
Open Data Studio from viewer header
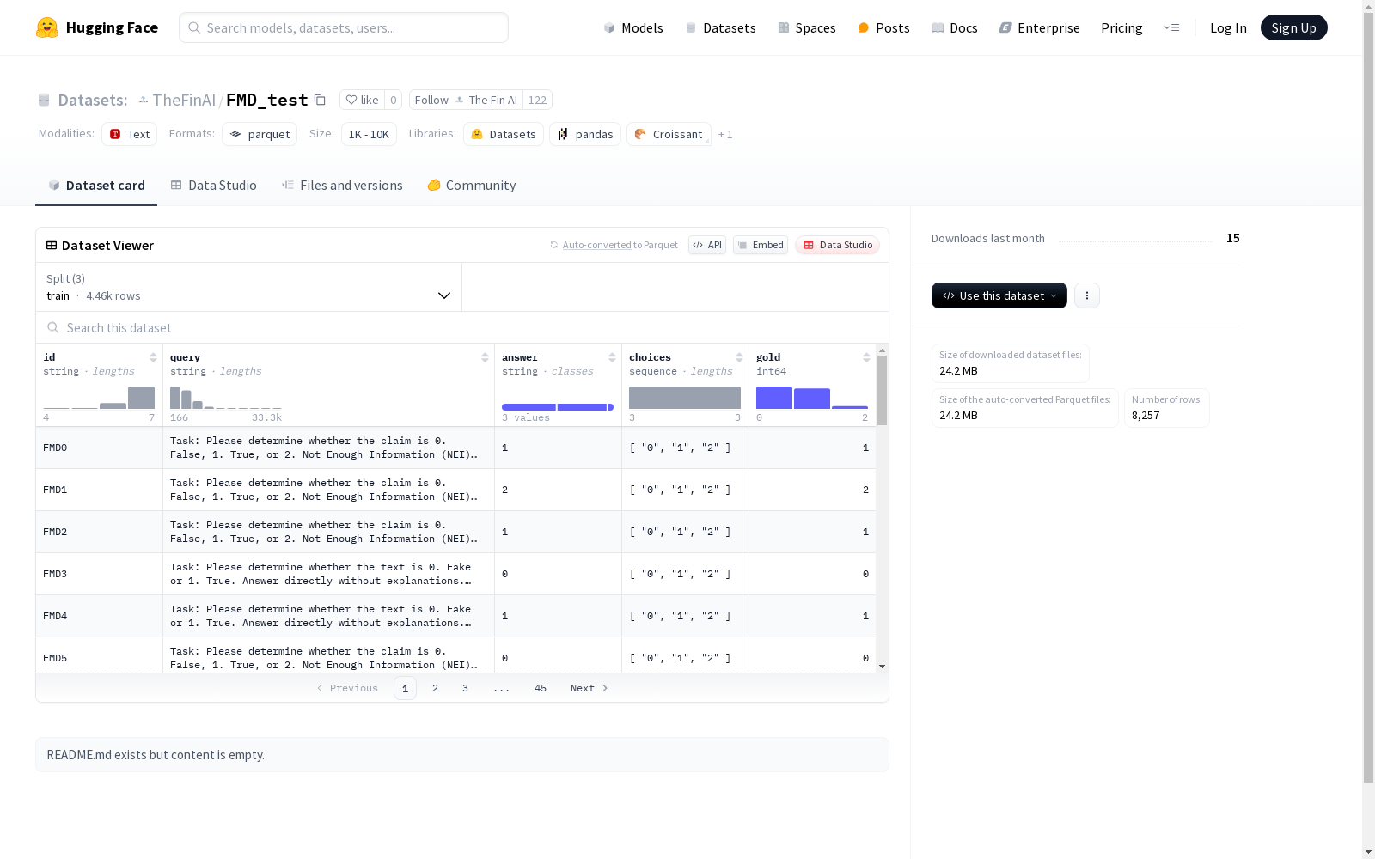coord(837,245)
